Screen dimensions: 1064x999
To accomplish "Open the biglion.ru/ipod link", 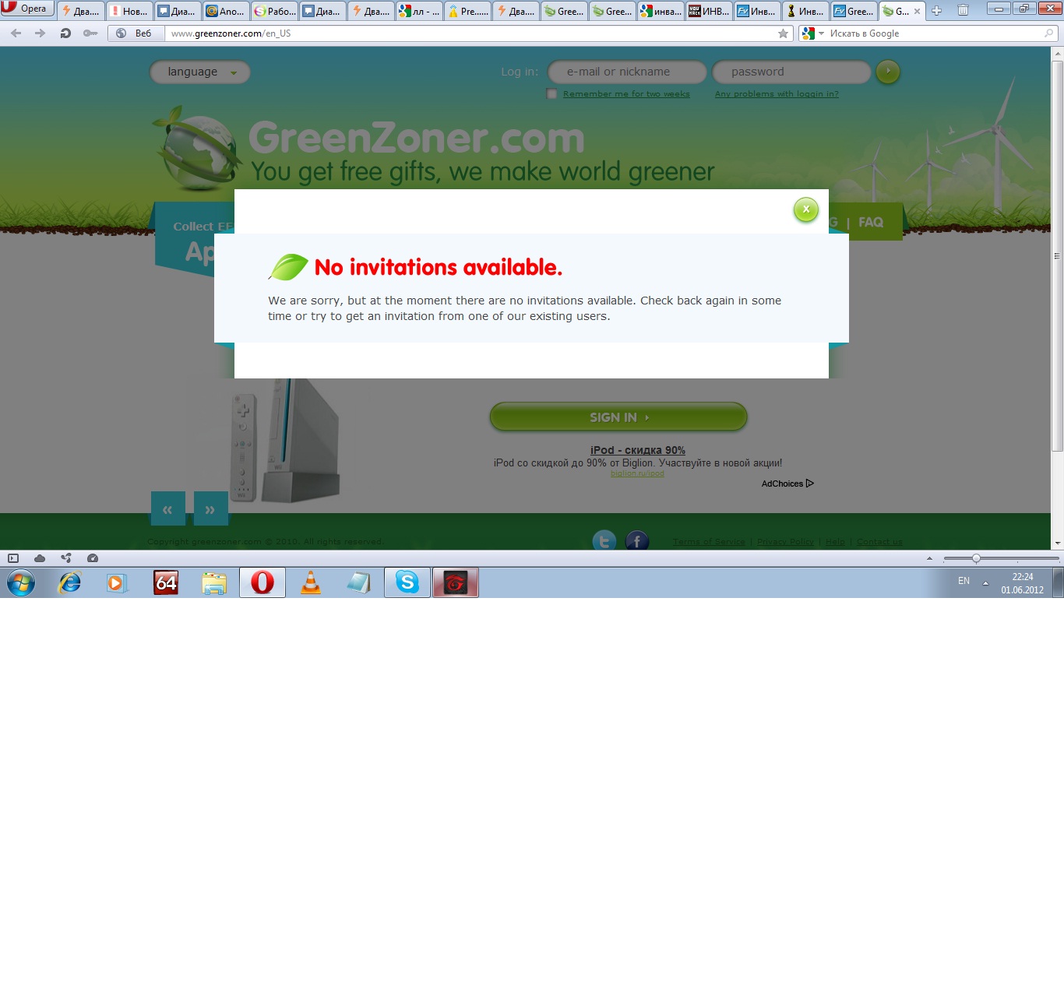I will click(637, 473).
